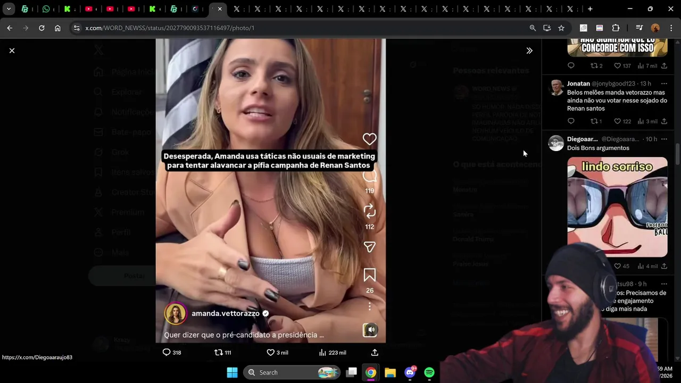Bookmark this page with the star

click(x=561, y=28)
